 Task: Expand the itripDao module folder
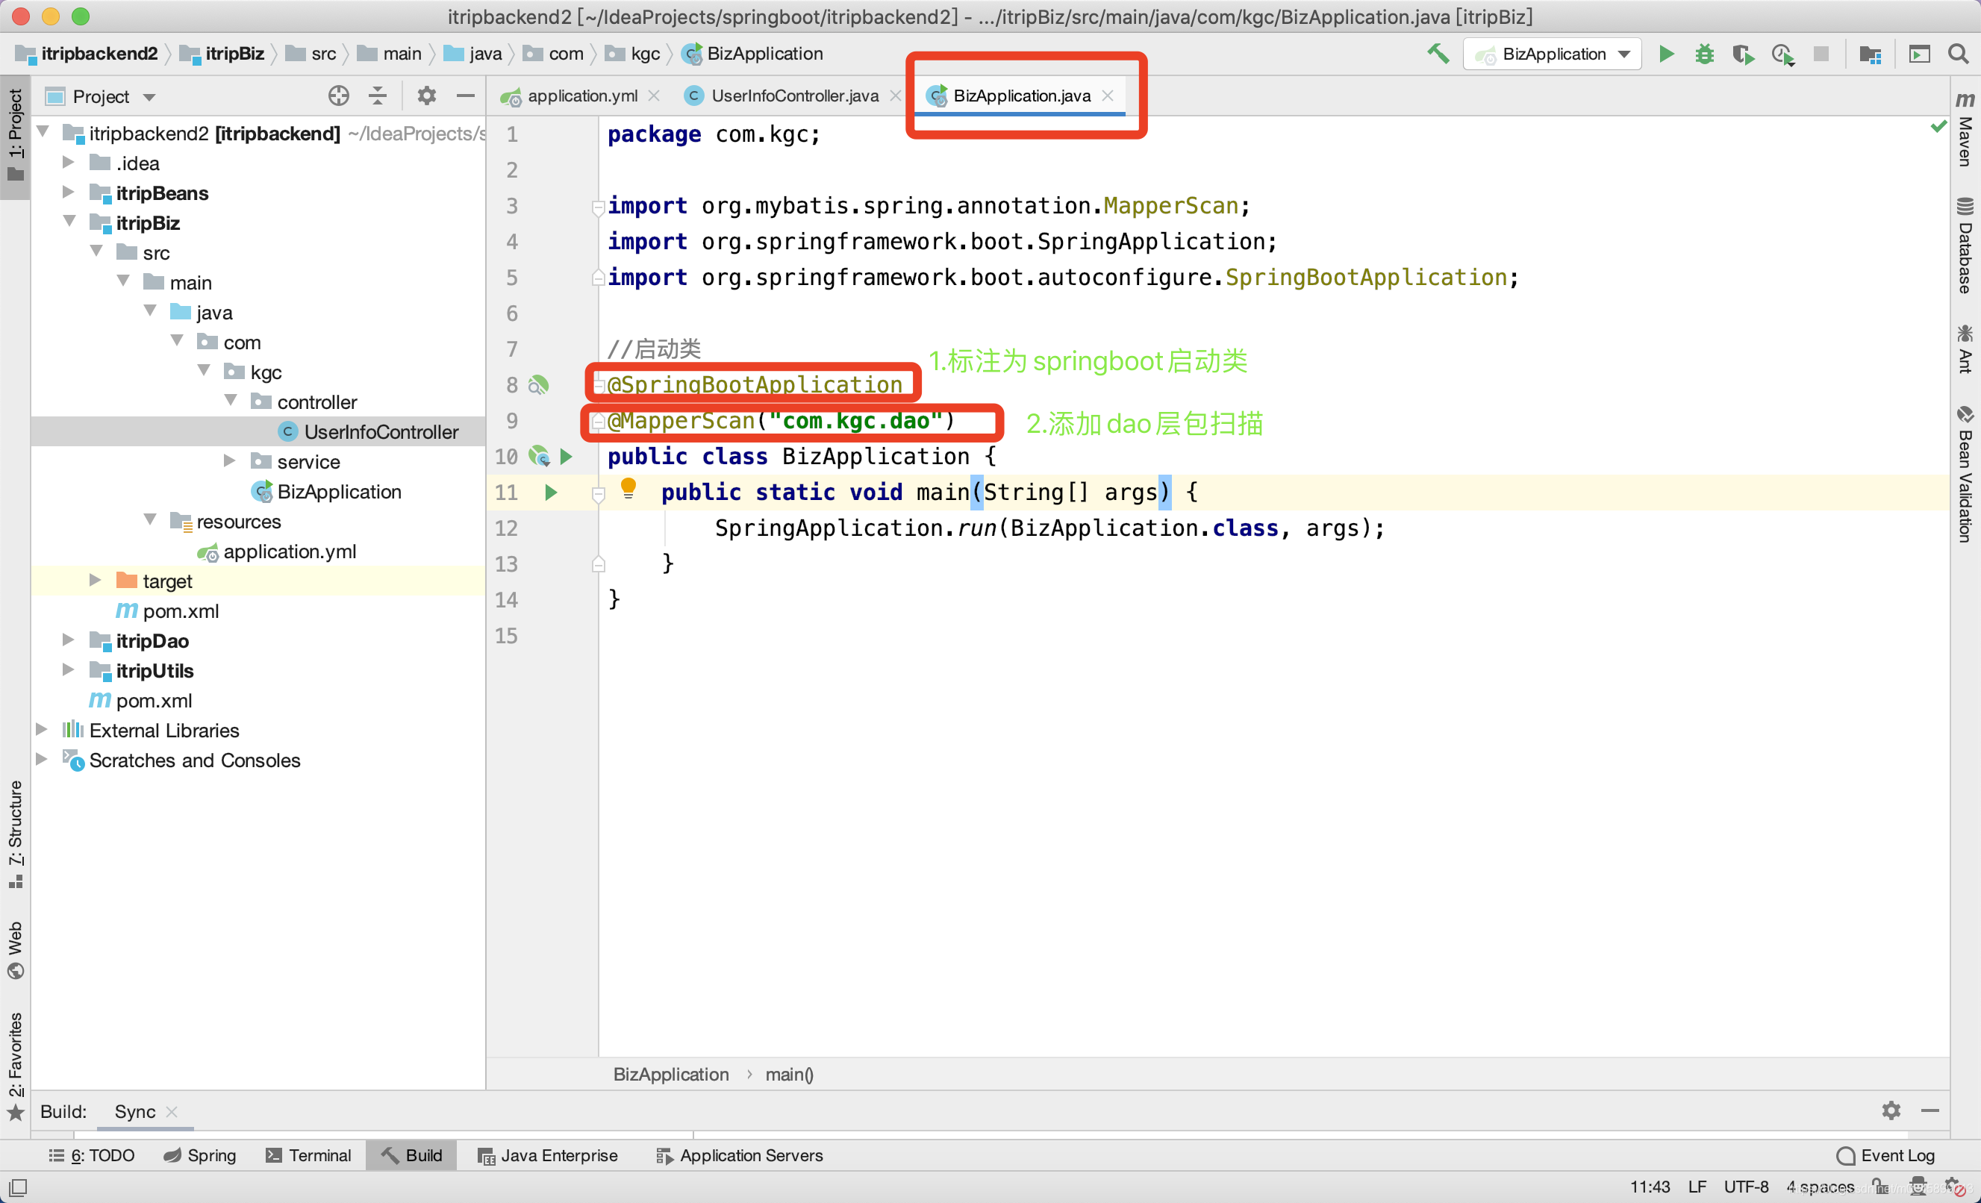(x=69, y=640)
